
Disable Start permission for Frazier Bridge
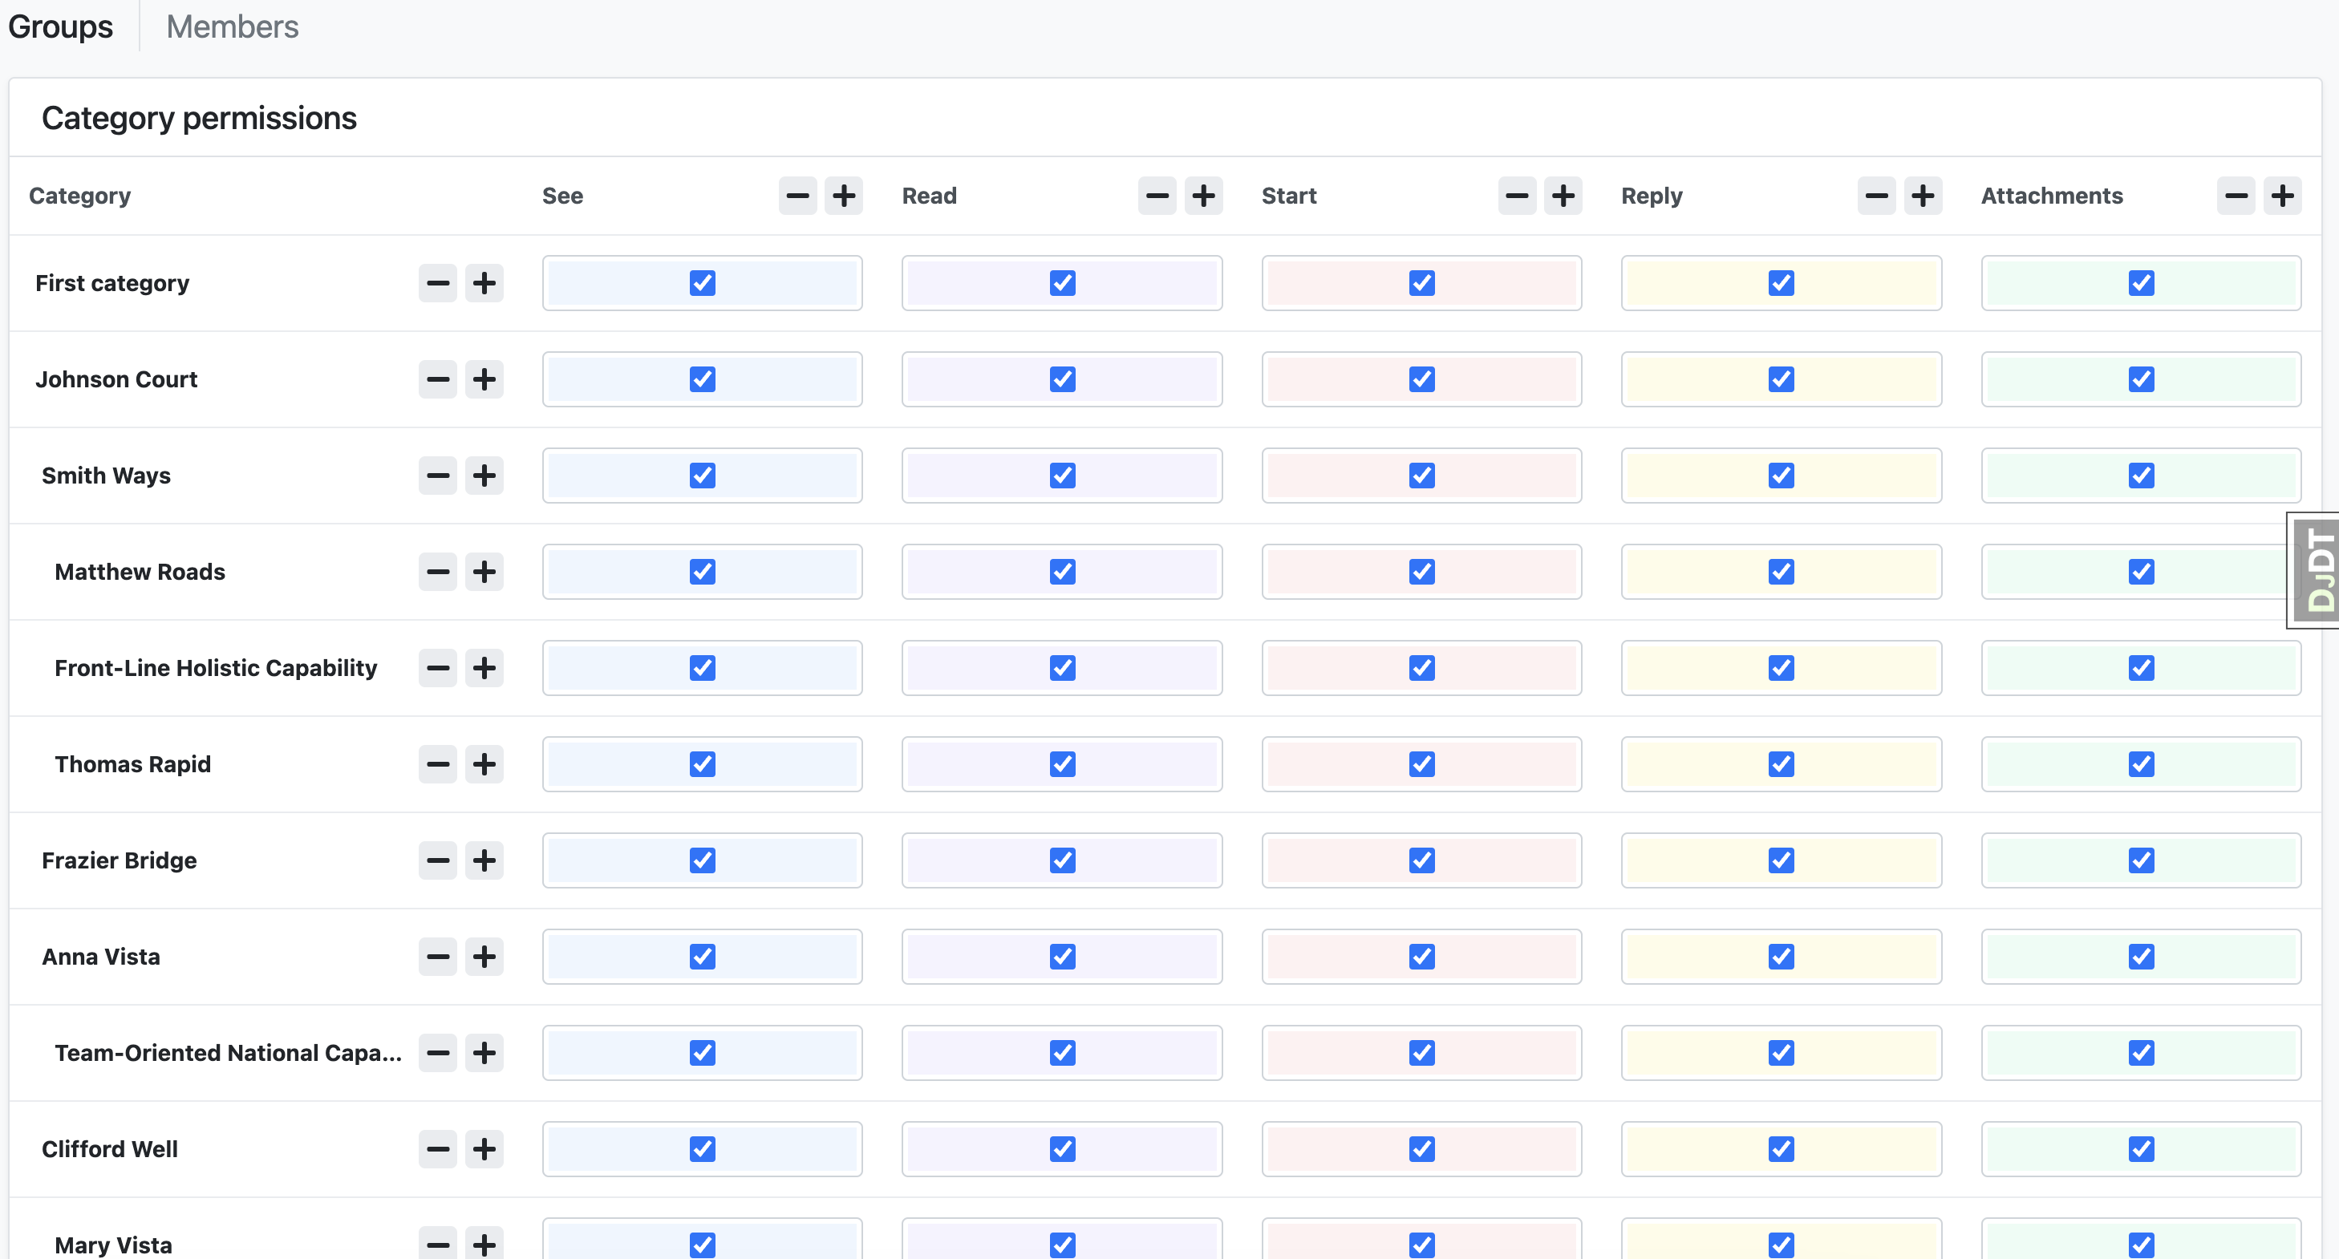pyautogui.click(x=1422, y=860)
